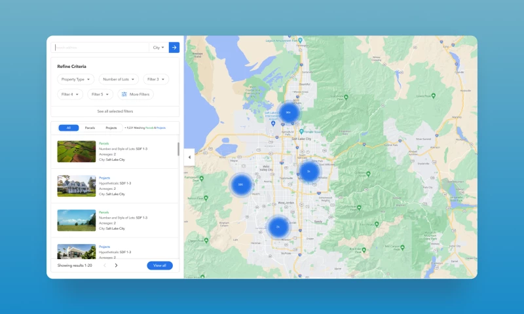This screenshot has height=314, width=524.
Task: Open the Filter 3 dropdown
Action: pos(156,79)
